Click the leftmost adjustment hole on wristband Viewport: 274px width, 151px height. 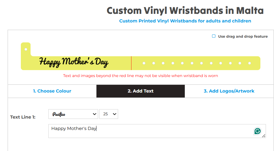pyautogui.click(x=144, y=63)
